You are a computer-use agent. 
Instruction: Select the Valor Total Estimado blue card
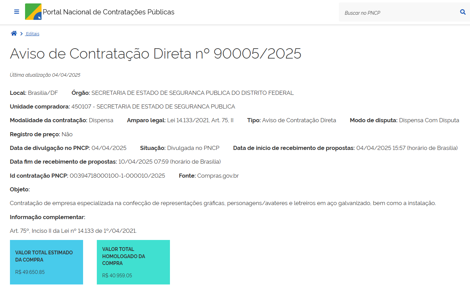tap(46, 262)
